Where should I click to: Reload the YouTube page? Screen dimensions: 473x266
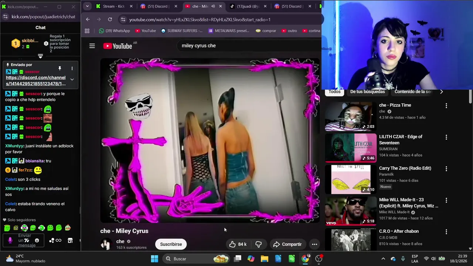tap(110, 19)
